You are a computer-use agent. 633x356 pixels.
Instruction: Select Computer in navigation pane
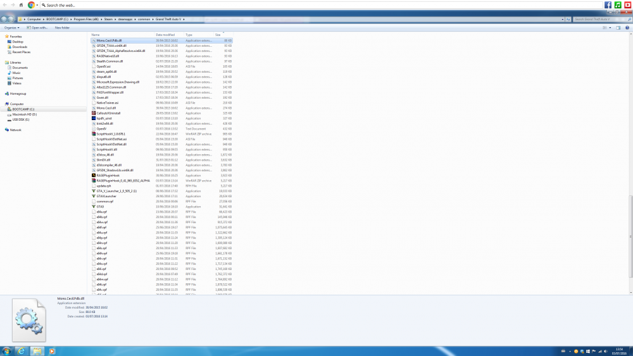[14, 104]
